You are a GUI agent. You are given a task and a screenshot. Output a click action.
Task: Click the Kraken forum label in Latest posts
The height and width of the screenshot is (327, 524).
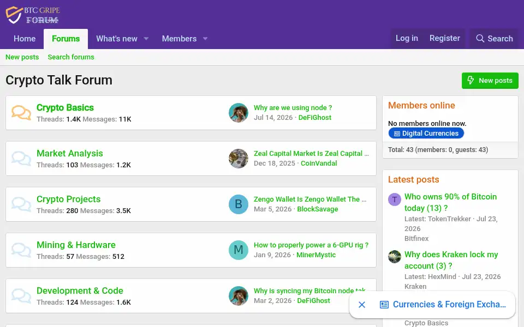point(415,286)
